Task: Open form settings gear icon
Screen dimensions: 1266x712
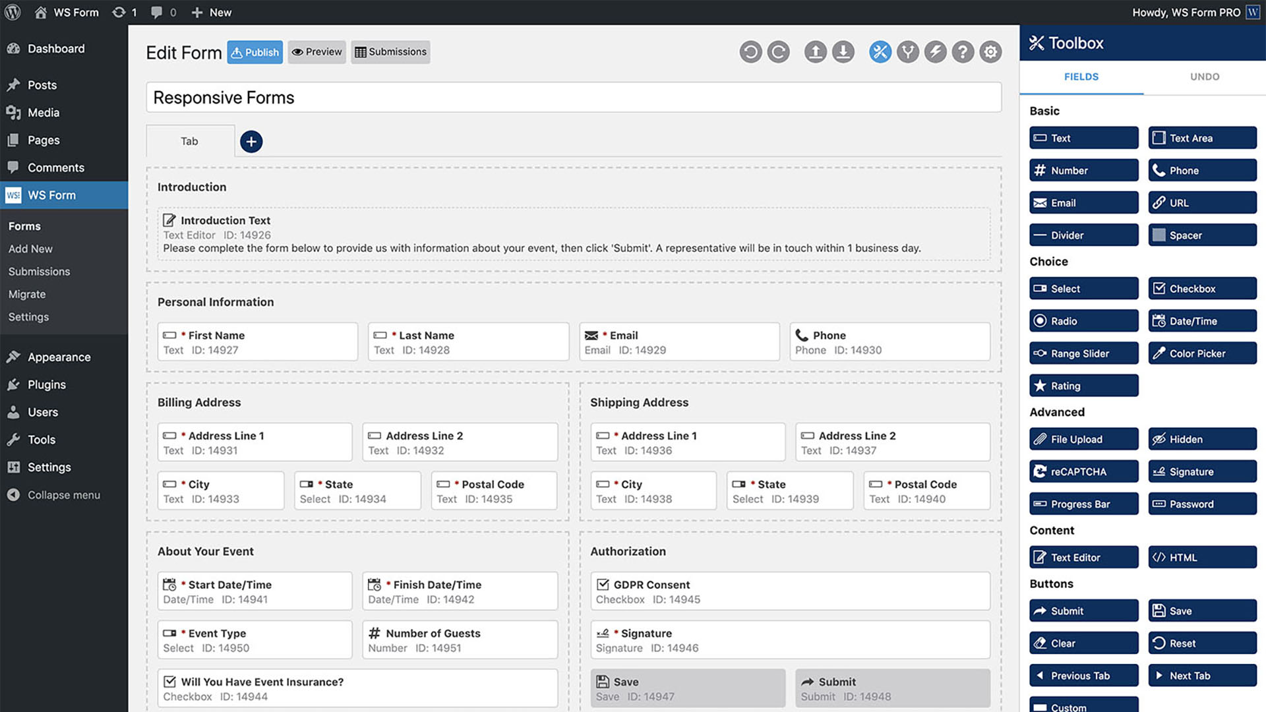Action: (990, 52)
